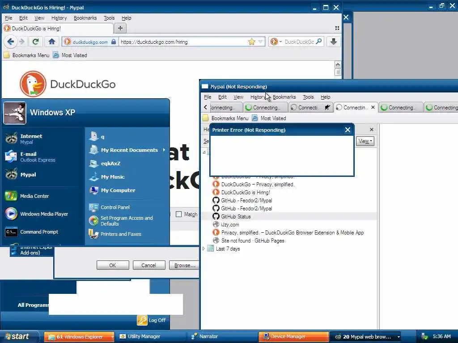This screenshot has height=343, width=458.
Task: Bookmark this page with the star icon
Action: pyautogui.click(x=251, y=42)
